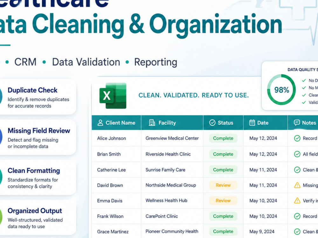Click Pioneer Community Health facility cell

click(x=172, y=231)
